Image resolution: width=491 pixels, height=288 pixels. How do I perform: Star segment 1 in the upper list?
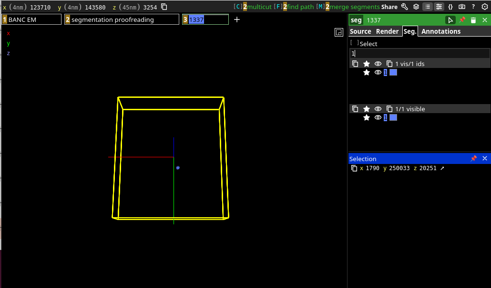coord(367,72)
